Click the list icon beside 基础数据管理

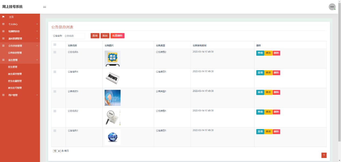point(3,39)
